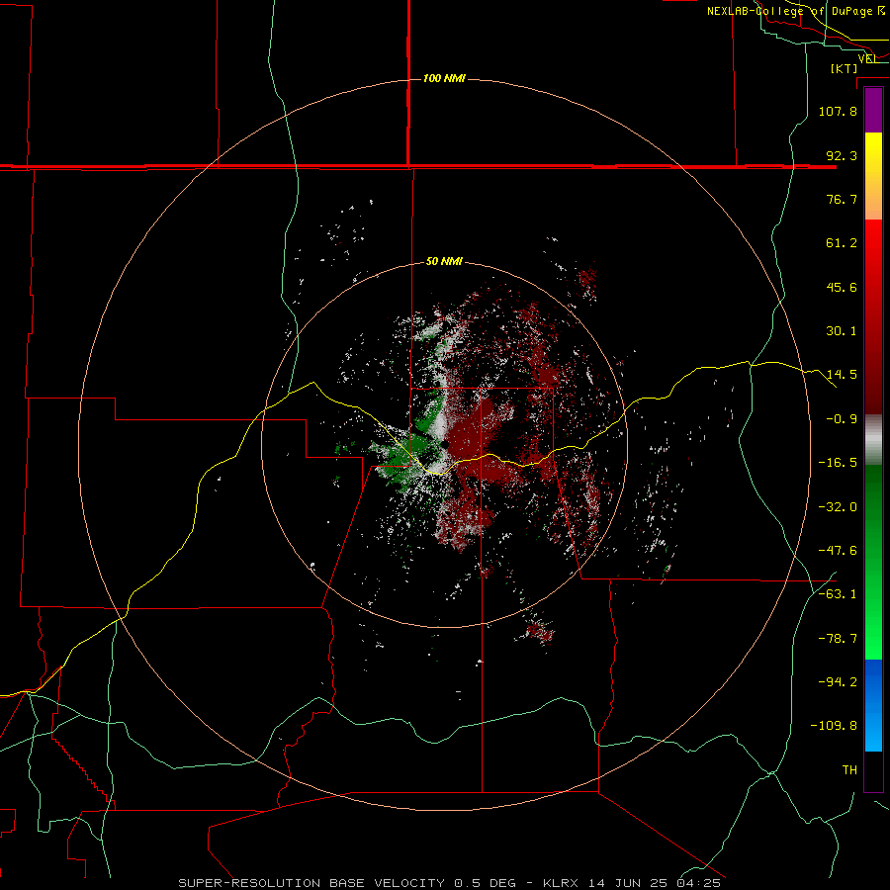Viewport: 890px width, 890px height.
Task: Click the 14 JUN 25 date in the caption
Action: click(x=630, y=883)
